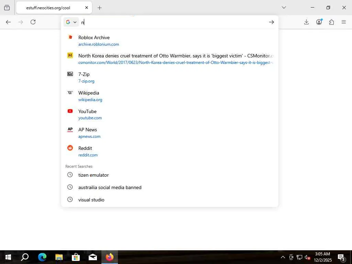Select the Reddit suggestion
Screen dimensions: 352x264
tap(170, 152)
